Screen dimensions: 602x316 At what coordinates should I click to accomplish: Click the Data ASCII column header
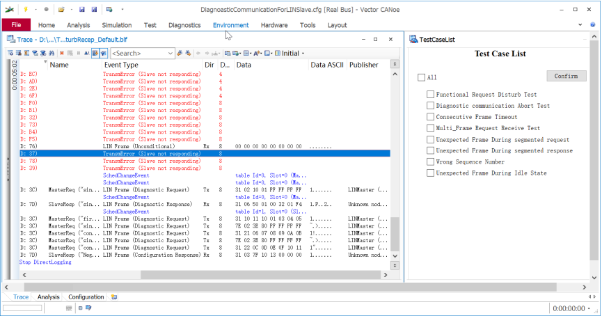coord(326,65)
